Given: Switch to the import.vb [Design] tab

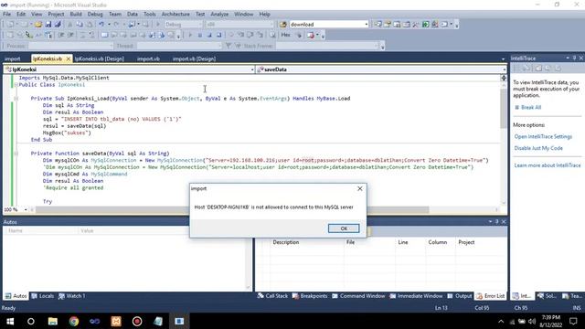Looking at the screenshot, I should coord(194,58).
